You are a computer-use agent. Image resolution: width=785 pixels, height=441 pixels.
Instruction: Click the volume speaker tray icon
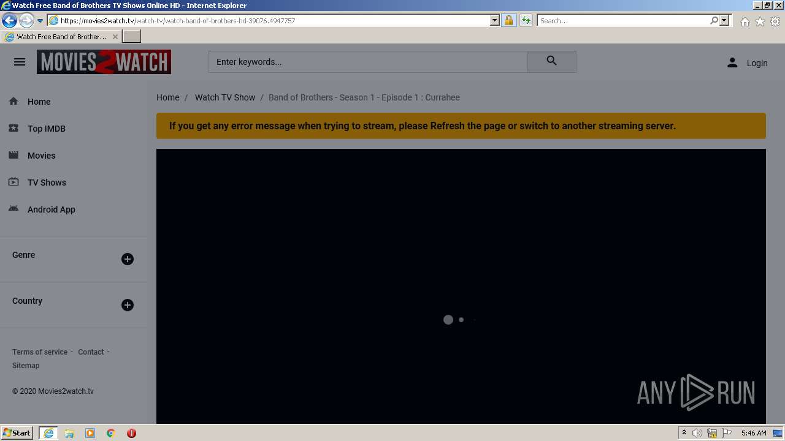coord(697,433)
